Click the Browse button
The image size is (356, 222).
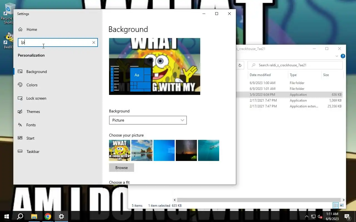pos(122,168)
